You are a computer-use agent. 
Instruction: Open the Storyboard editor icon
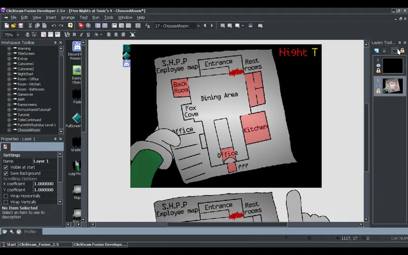[97, 25]
